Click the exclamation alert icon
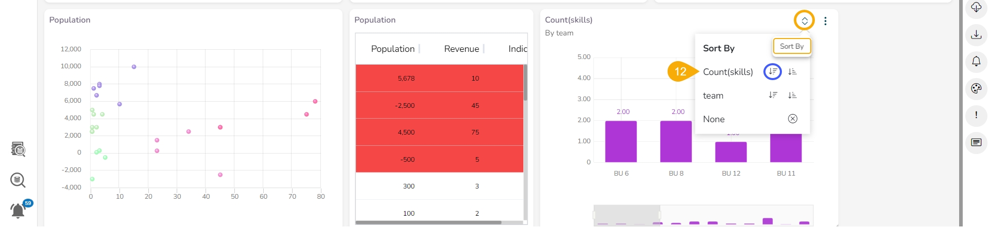The image size is (989, 228). (976, 115)
